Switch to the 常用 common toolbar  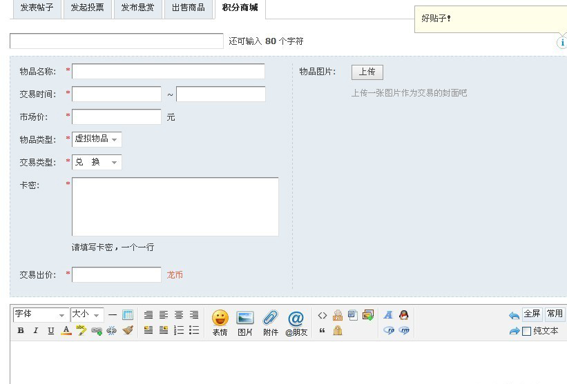coord(555,314)
